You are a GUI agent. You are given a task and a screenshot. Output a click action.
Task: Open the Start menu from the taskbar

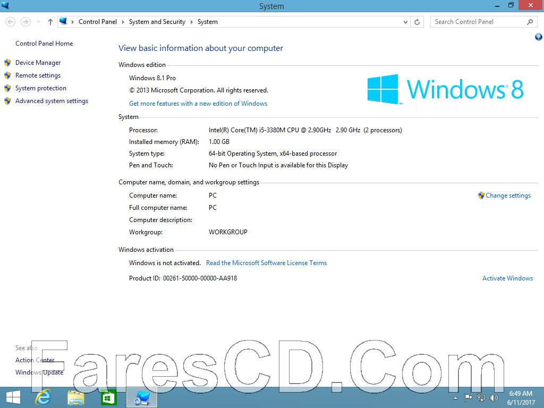click(x=13, y=397)
